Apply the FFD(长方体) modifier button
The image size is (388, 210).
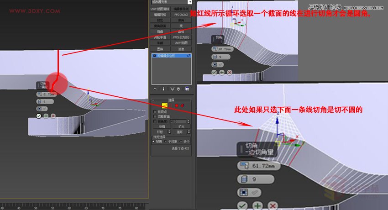click(x=181, y=37)
